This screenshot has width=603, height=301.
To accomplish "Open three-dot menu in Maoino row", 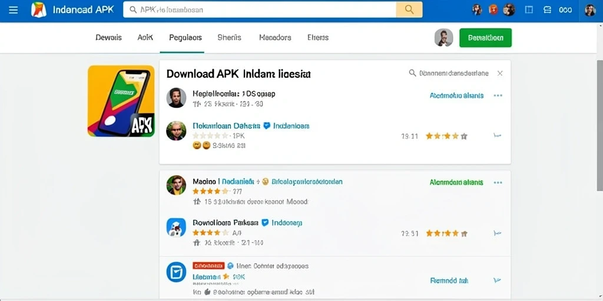I will (x=498, y=182).
